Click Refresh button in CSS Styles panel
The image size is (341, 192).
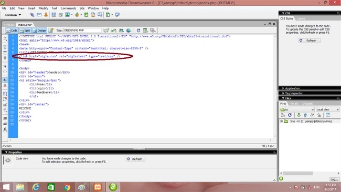tap(310, 41)
